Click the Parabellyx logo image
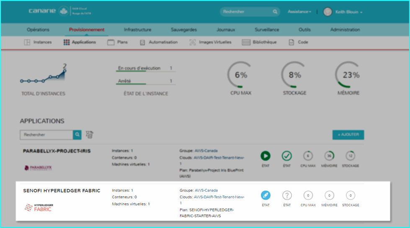Screen dimensions: 410x228 coord(38,168)
